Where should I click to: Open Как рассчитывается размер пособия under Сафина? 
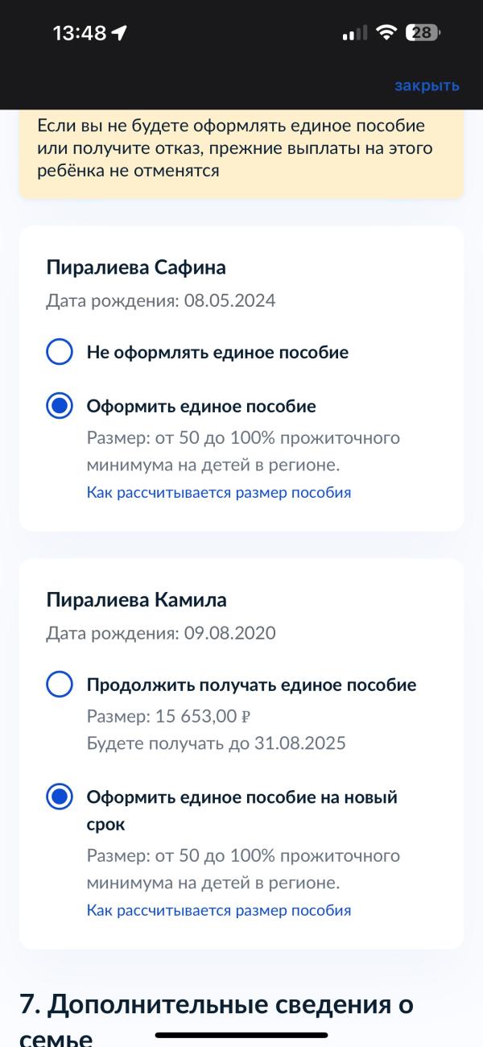click(219, 492)
